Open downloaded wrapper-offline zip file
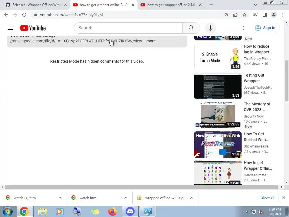289x217 pixels. [x=160, y=198]
